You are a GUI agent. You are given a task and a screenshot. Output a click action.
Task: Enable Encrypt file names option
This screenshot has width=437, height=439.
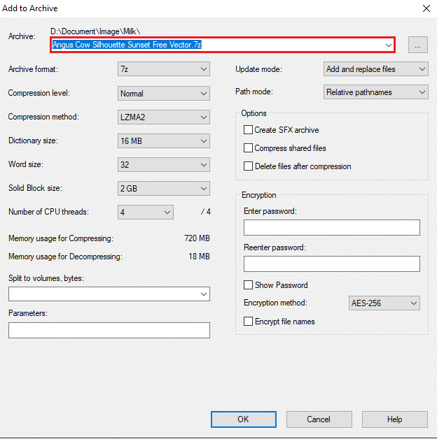tap(248, 322)
